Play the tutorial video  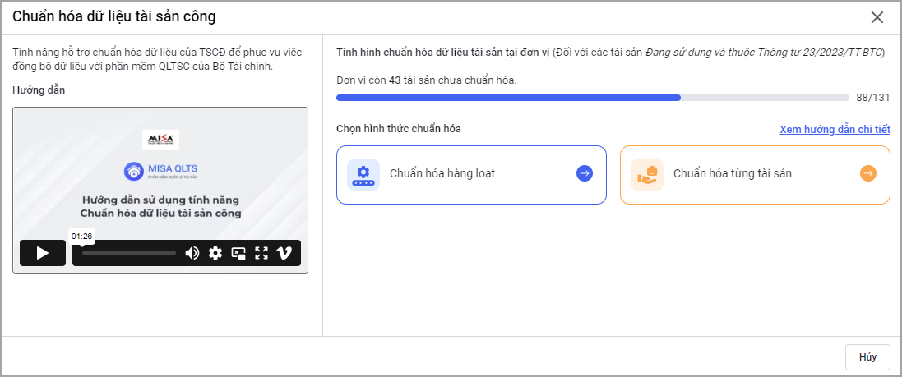(x=43, y=253)
